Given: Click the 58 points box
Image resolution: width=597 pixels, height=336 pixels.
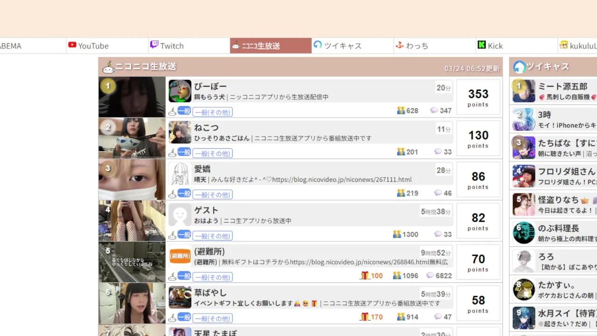Looking at the screenshot, I should point(478,303).
